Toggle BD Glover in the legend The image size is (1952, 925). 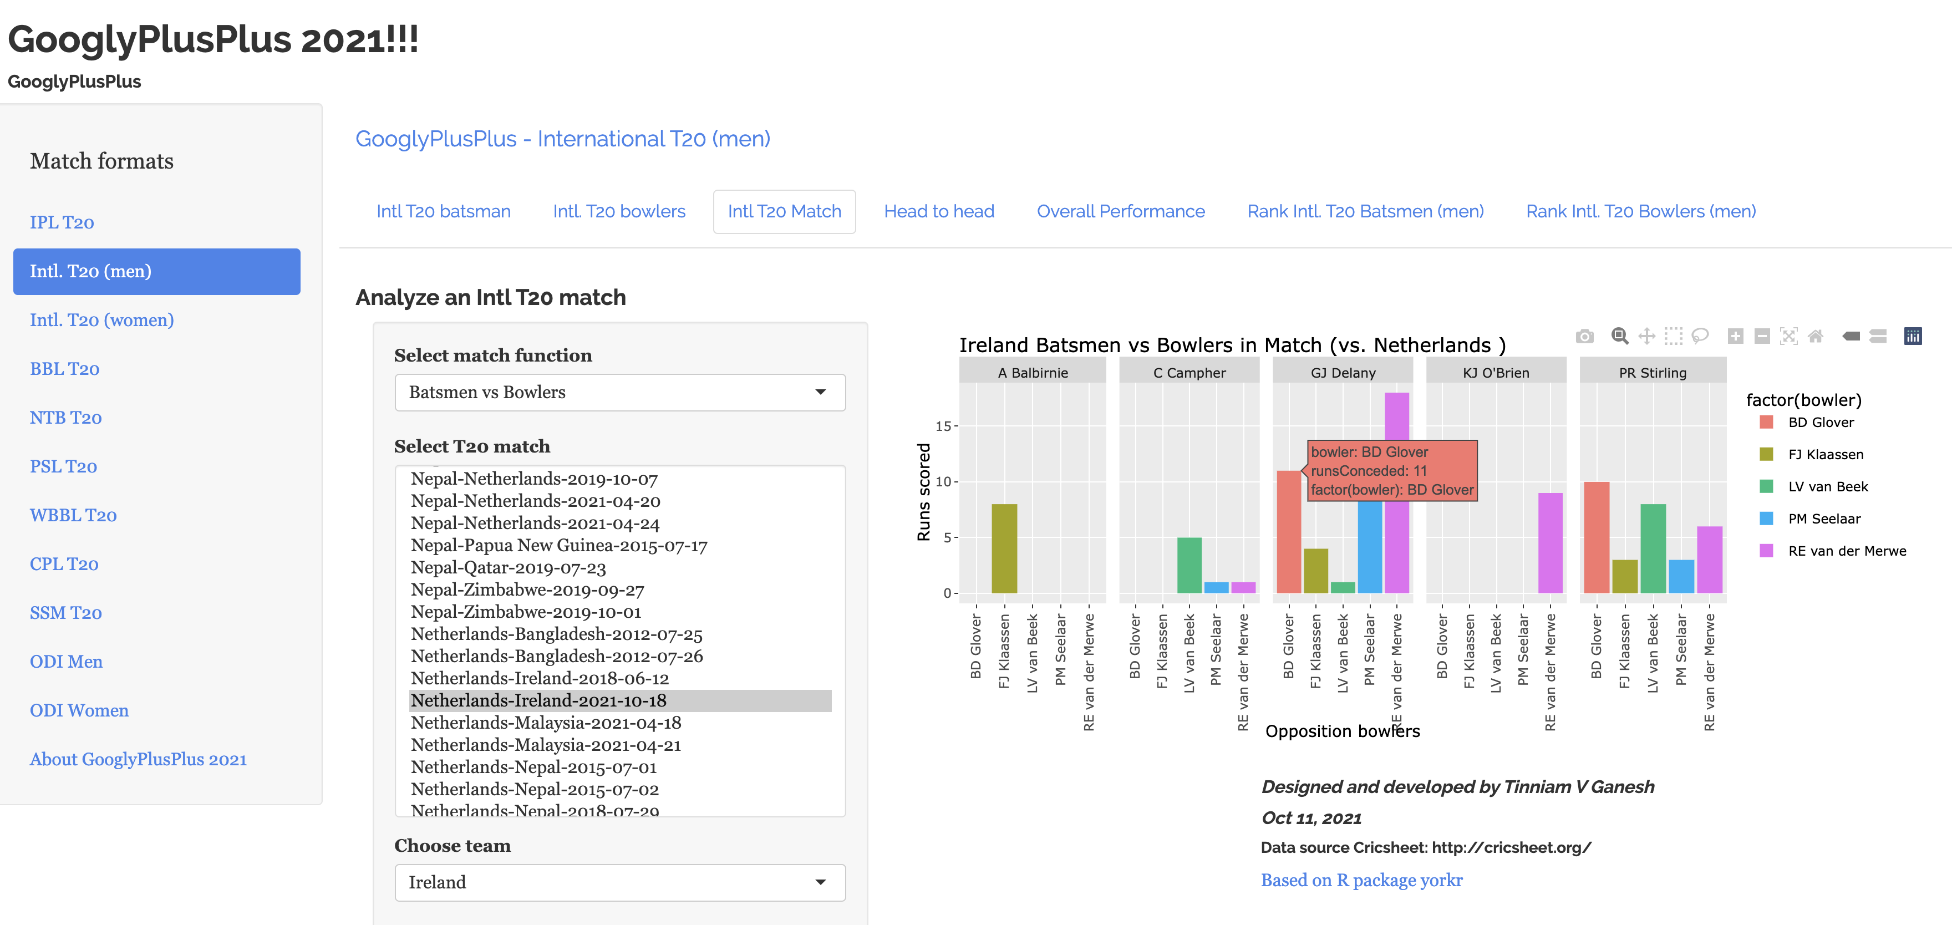click(1820, 423)
